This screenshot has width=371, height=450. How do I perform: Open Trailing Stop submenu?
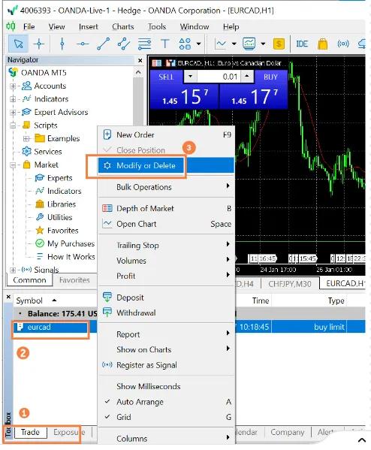click(167, 246)
